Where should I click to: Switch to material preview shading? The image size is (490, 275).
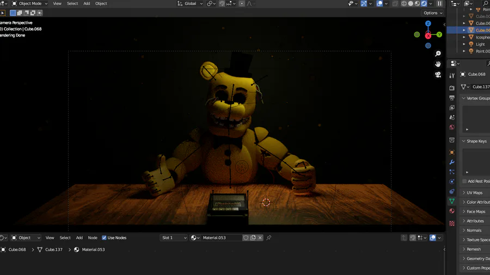click(x=417, y=3)
